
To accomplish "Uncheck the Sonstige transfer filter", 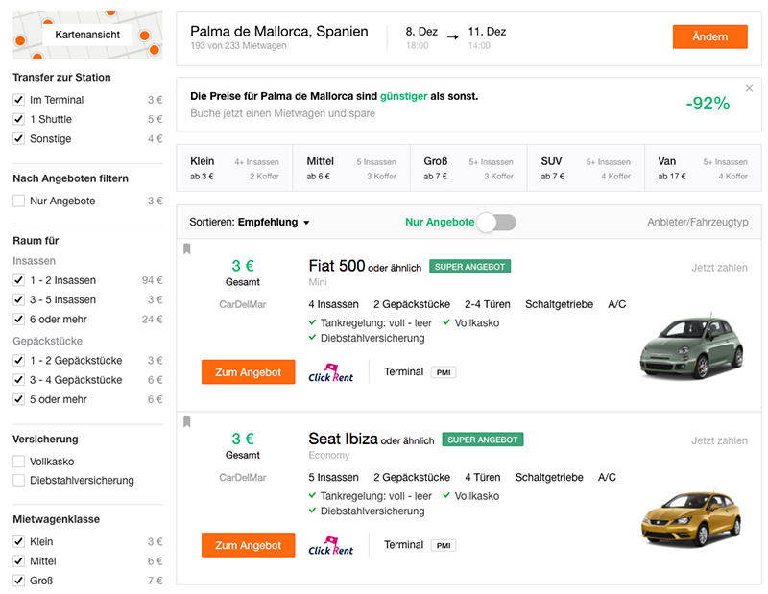I will (18, 138).
